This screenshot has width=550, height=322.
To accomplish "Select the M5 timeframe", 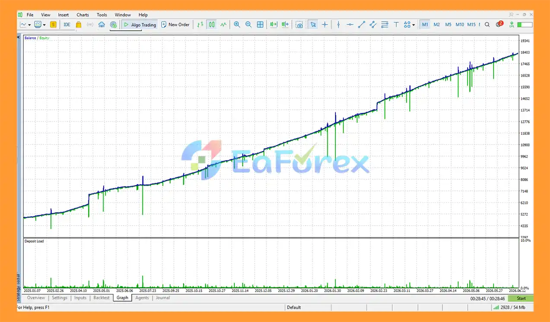I will [x=448, y=25].
